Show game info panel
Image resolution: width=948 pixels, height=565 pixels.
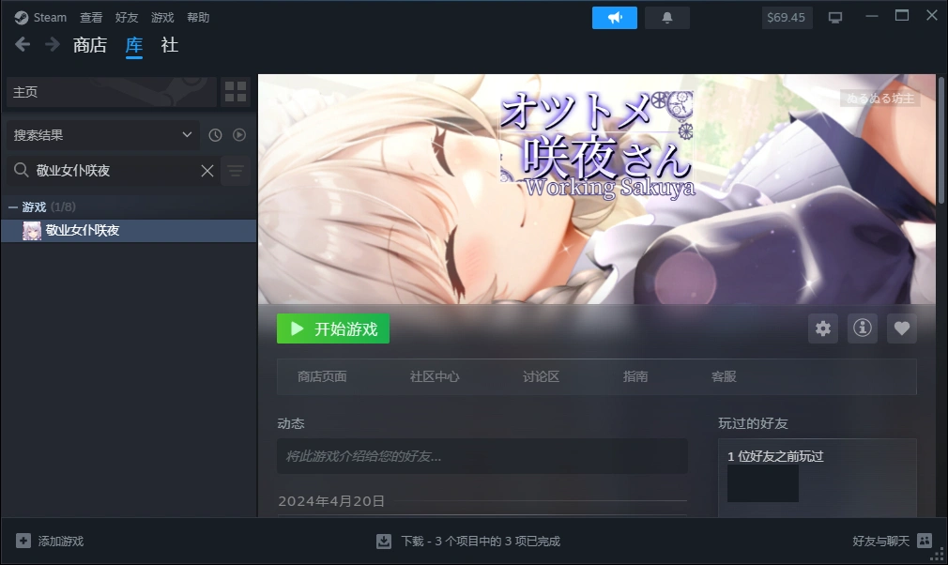tap(863, 328)
